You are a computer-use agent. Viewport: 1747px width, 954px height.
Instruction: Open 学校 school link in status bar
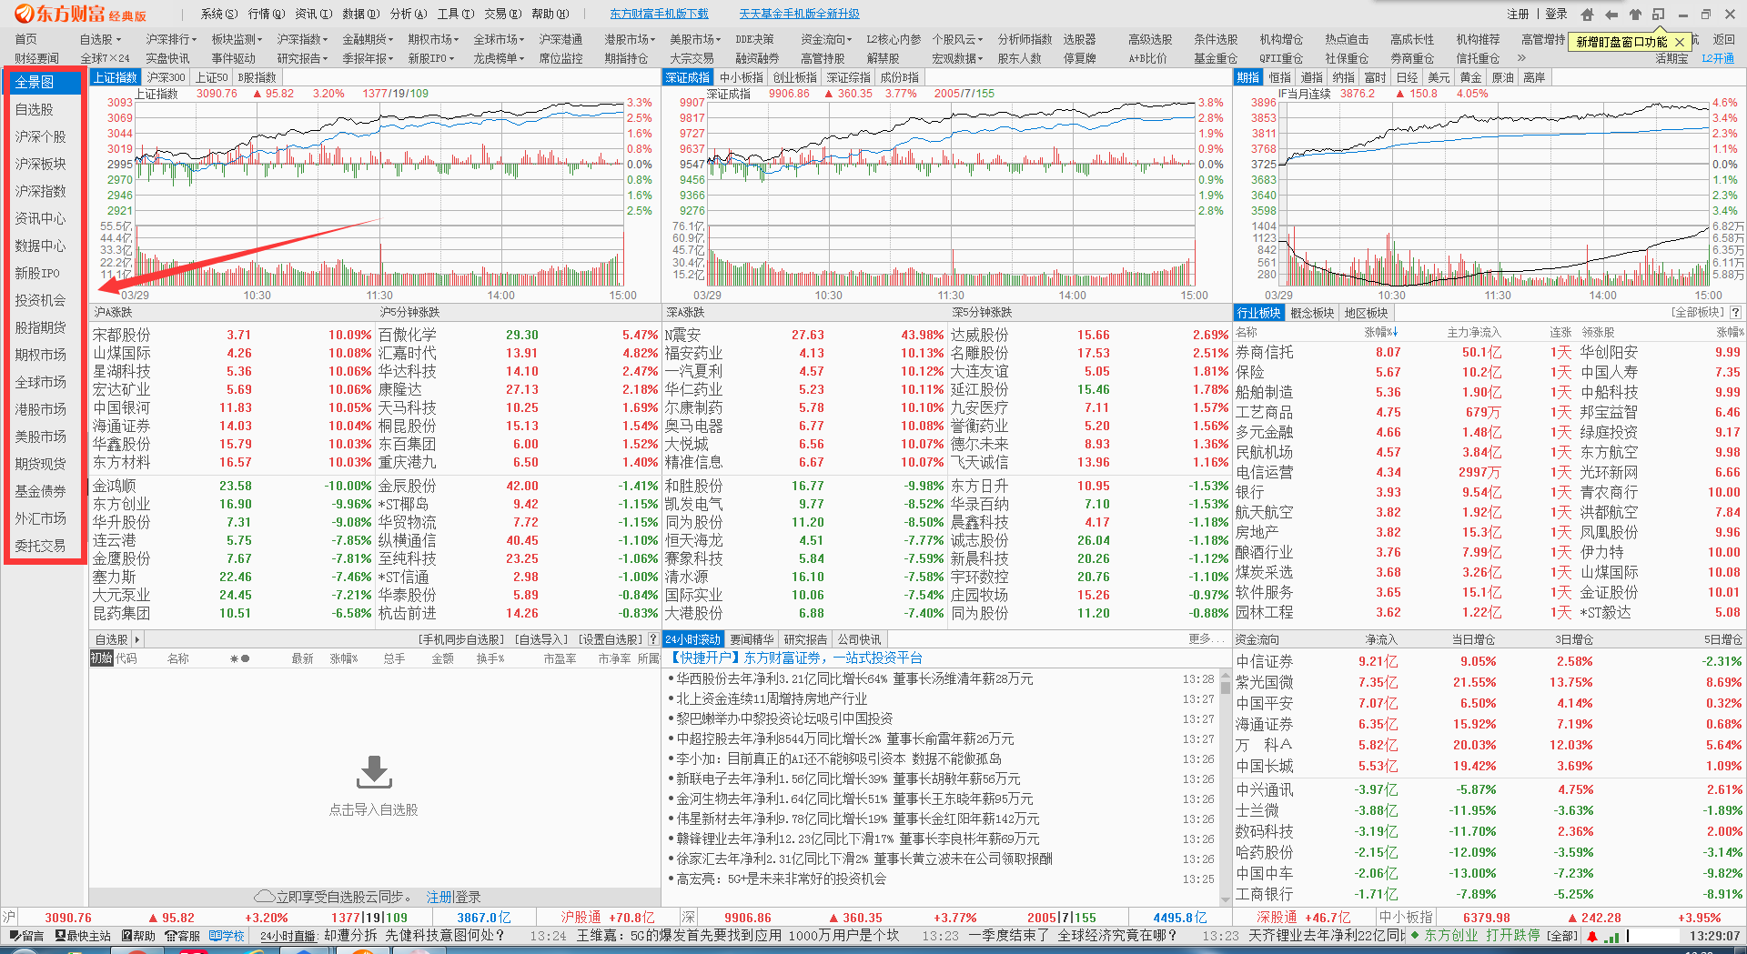(227, 936)
